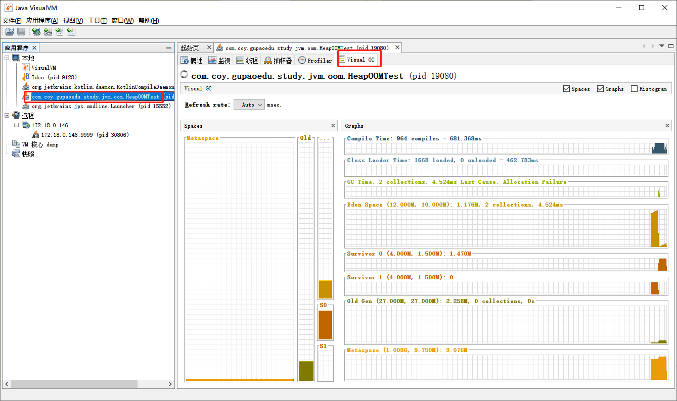Open the 应用程序 menu
Image resolution: width=677 pixels, height=401 pixels.
click(42, 21)
